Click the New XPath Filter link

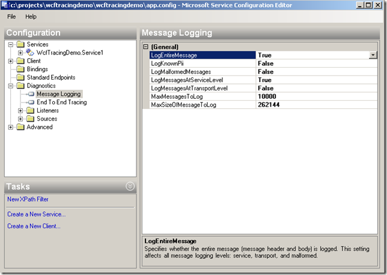pos(28,200)
